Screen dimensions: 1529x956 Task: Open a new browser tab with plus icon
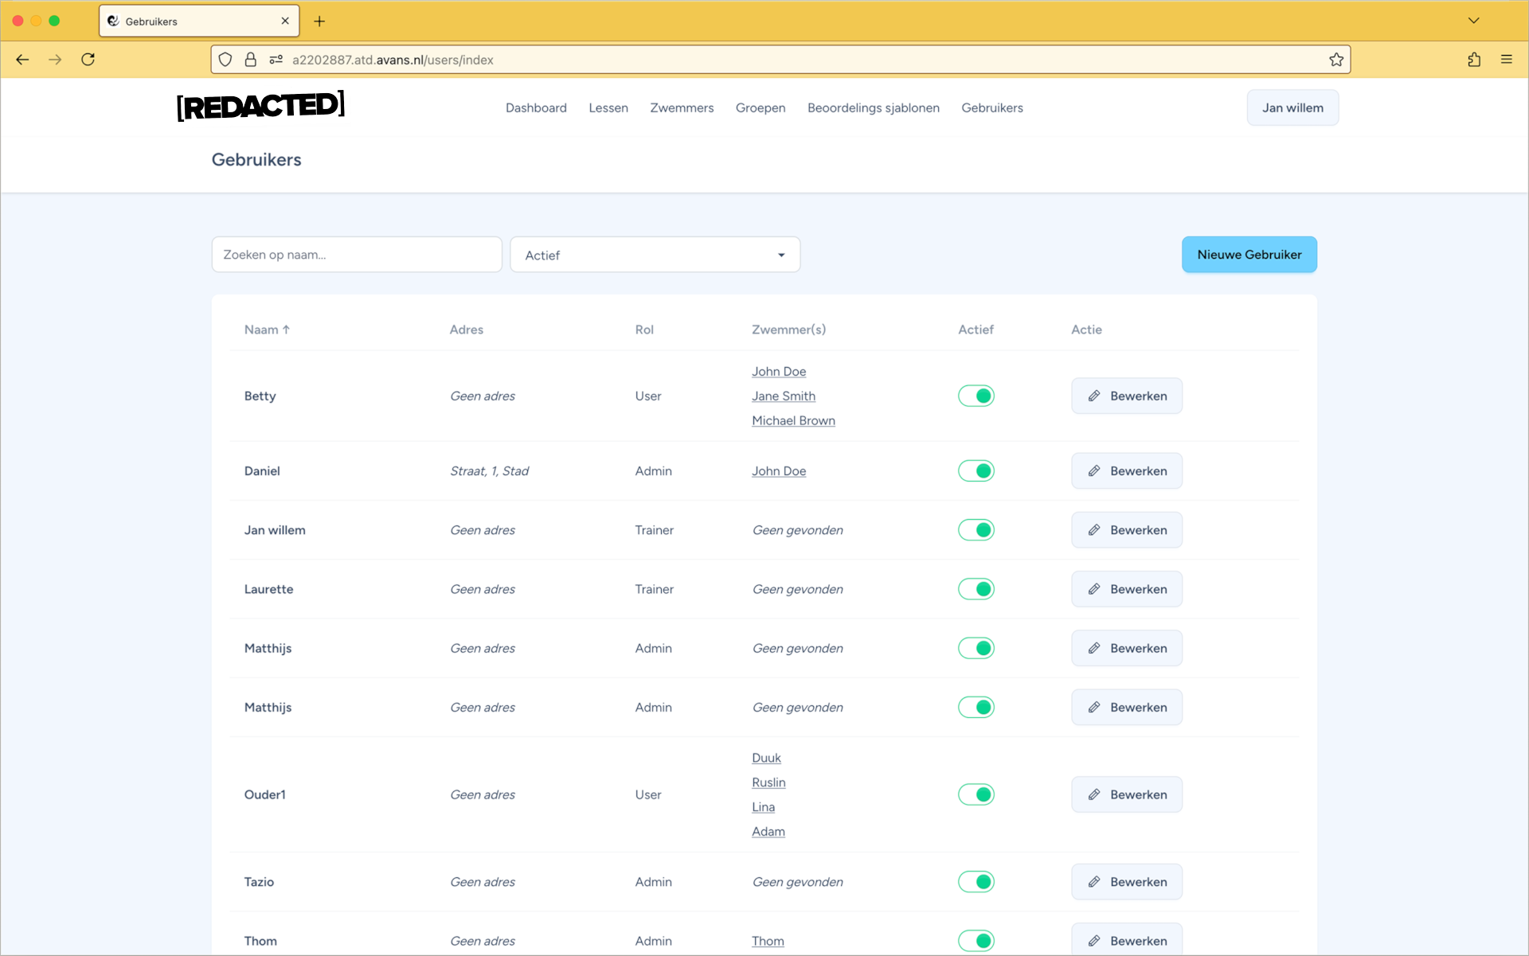319,21
